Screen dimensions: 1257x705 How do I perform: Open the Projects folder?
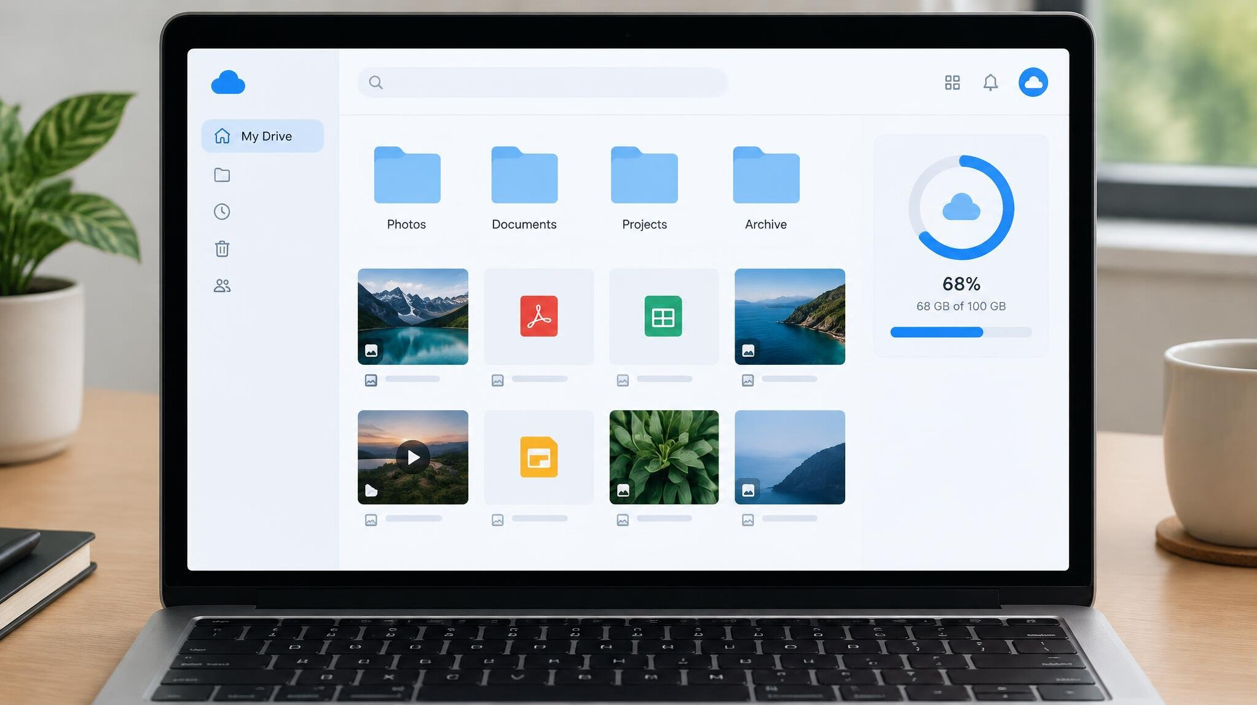coord(644,189)
